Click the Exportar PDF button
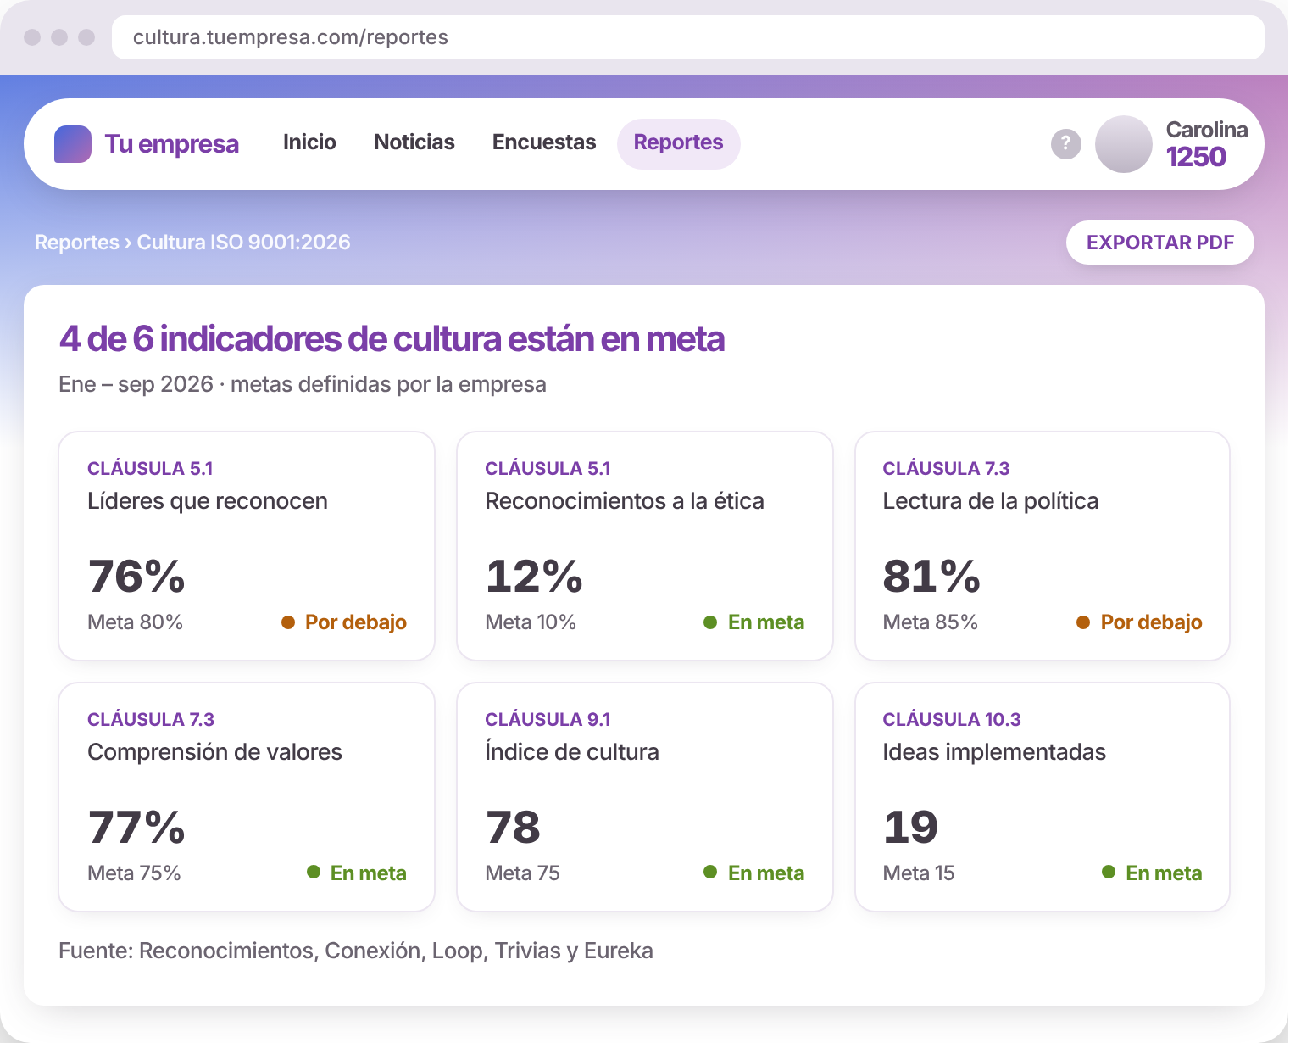Viewport: 1290px width, 1043px height. [1160, 243]
